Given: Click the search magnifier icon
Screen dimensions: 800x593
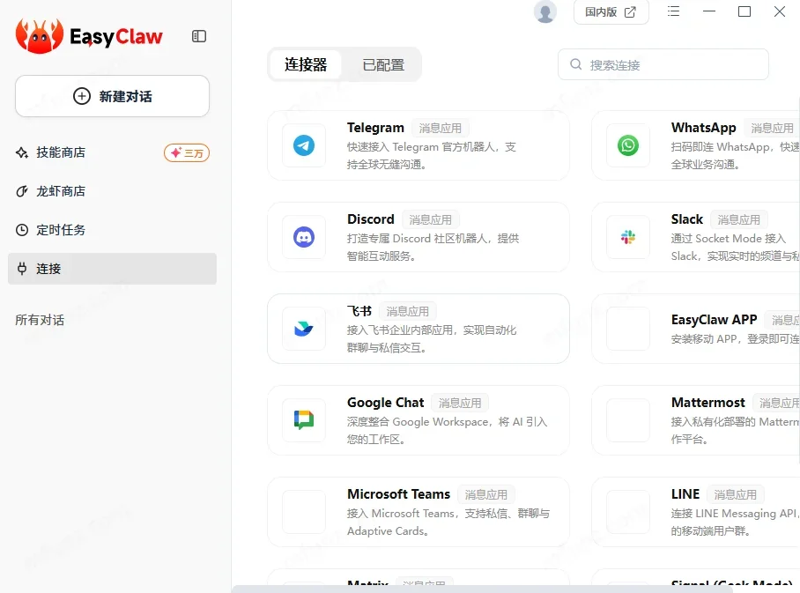Looking at the screenshot, I should 576,64.
